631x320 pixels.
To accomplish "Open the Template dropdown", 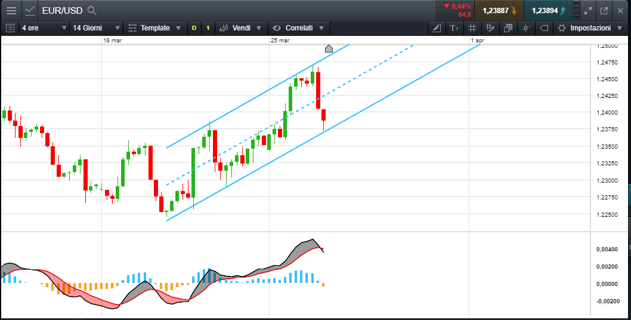I will [x=154, y=28].
